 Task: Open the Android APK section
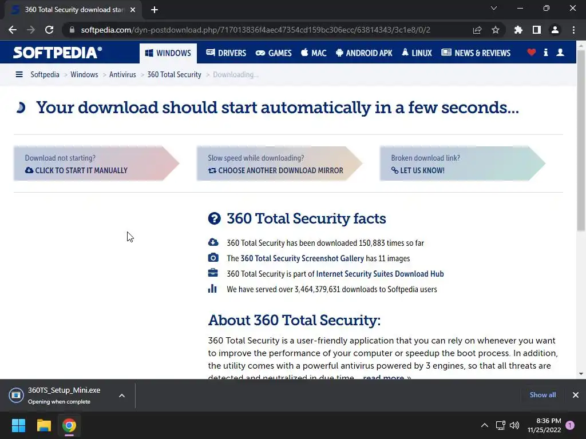pyautogui.click(x=364, y=53)
